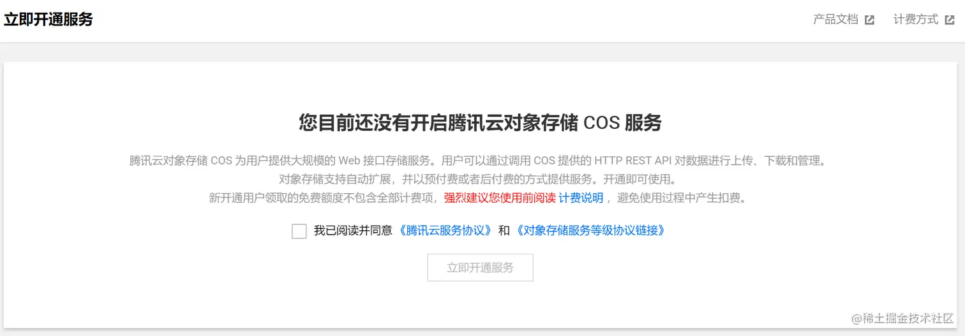Click the 立即开通服务 page title at top-left

49,20
